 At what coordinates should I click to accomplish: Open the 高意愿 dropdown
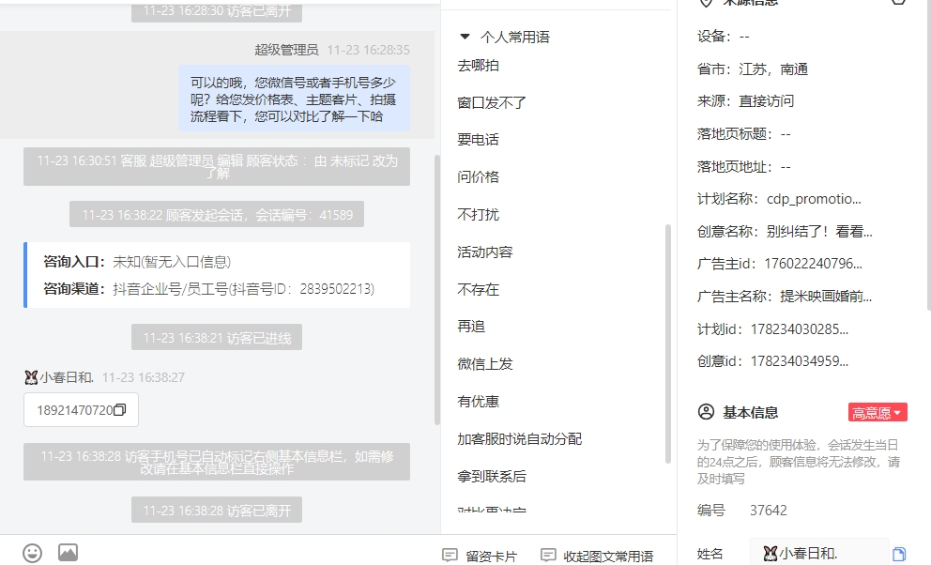click(878, 412)
